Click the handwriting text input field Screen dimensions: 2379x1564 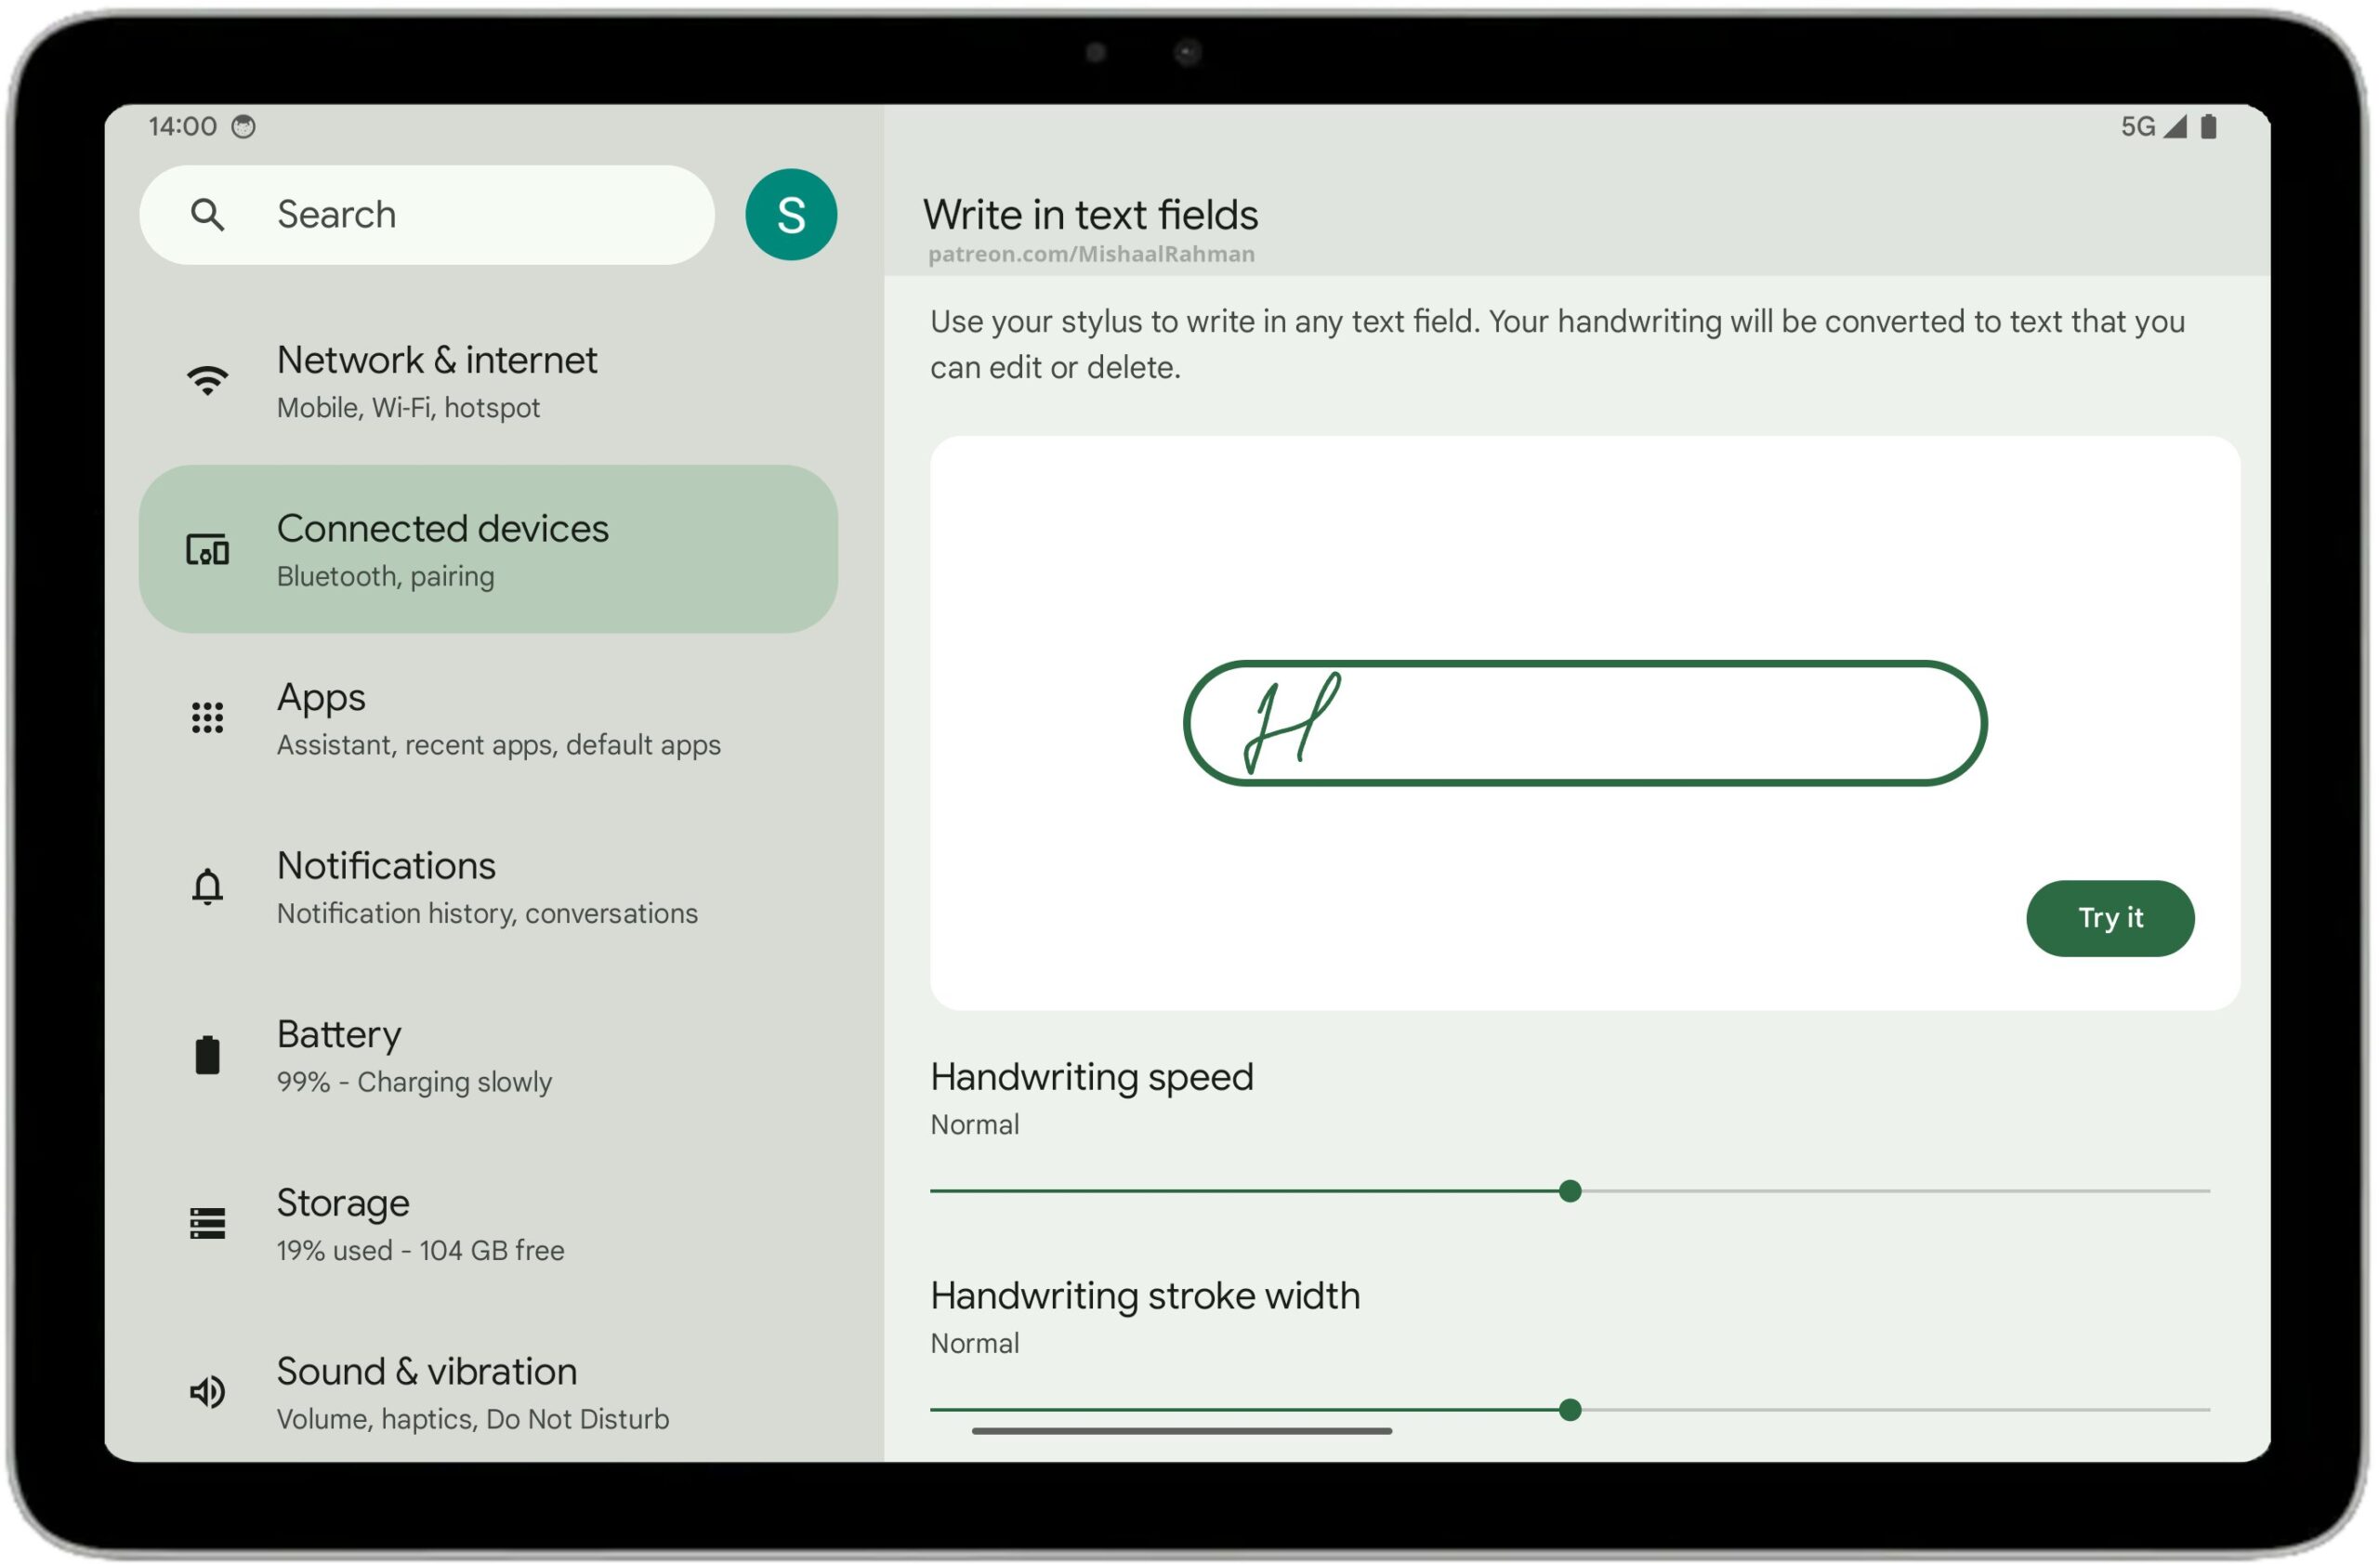[x=1582, y=723]
